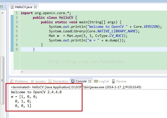Click "Welcome to OpenCV " string literal in code

(107, 27)
